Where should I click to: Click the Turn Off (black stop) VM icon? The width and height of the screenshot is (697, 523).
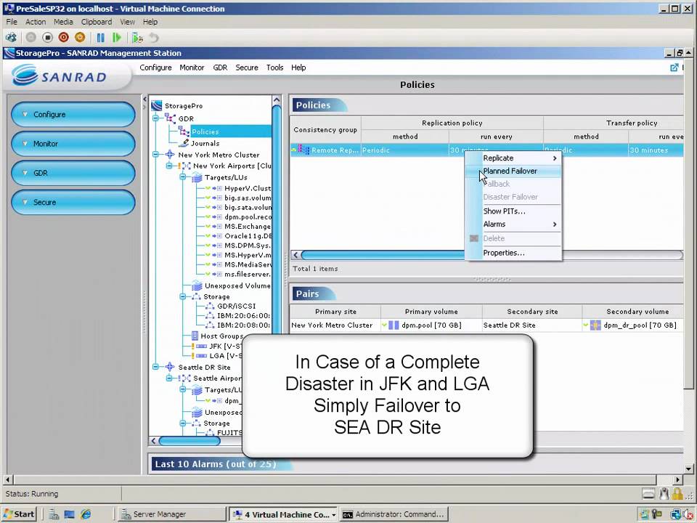47,38
